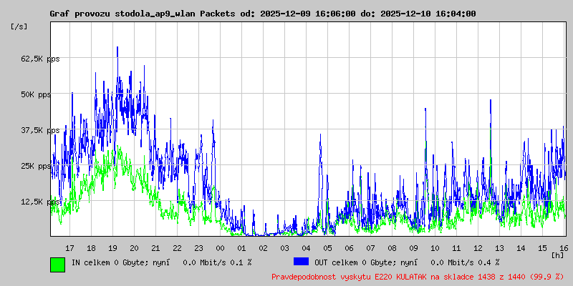Image resolution: width=573 pixels, height=286 pixels.
Task: Click the start date '2025-12-09 16:06:00' in title
Action: [307, 14]
